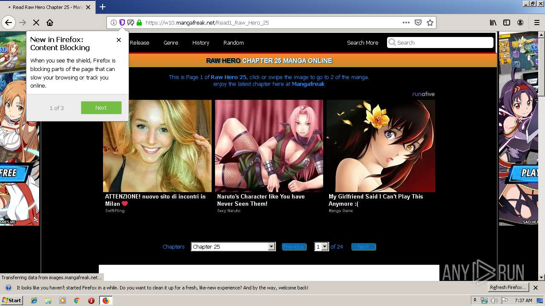
Task: Click the permissions icon in the address bar
Action: [x=131, y=23]
